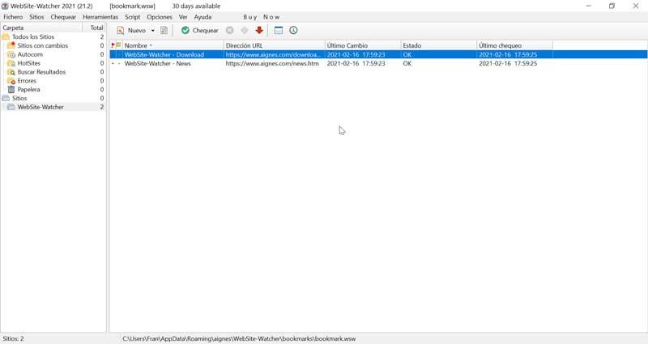Viewport: 648px width, 344px height.
Task: Sort by Último chequeo column header
Action: point(514,45)
